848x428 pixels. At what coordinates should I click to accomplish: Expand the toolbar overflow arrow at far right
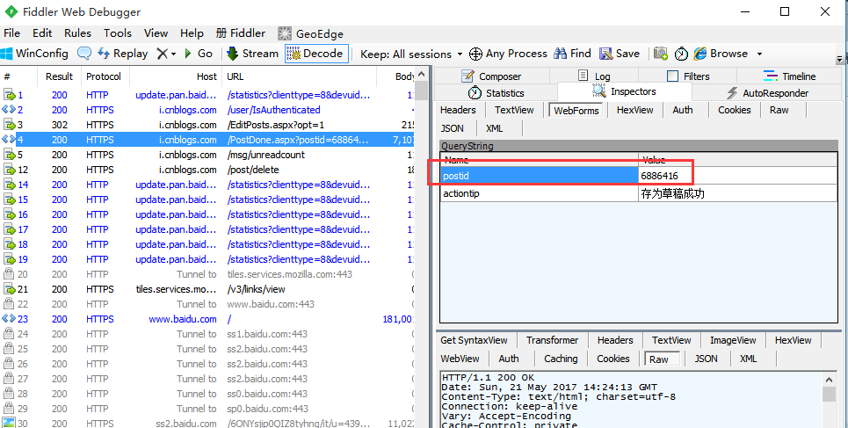tap(839, 59)
